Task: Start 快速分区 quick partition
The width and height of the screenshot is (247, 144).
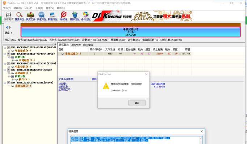Action: (42, 16)
